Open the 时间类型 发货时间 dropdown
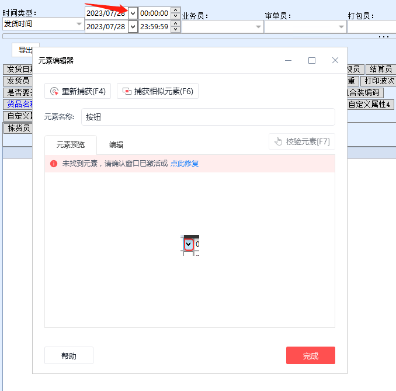396x391 pixels. pos(79,24)
